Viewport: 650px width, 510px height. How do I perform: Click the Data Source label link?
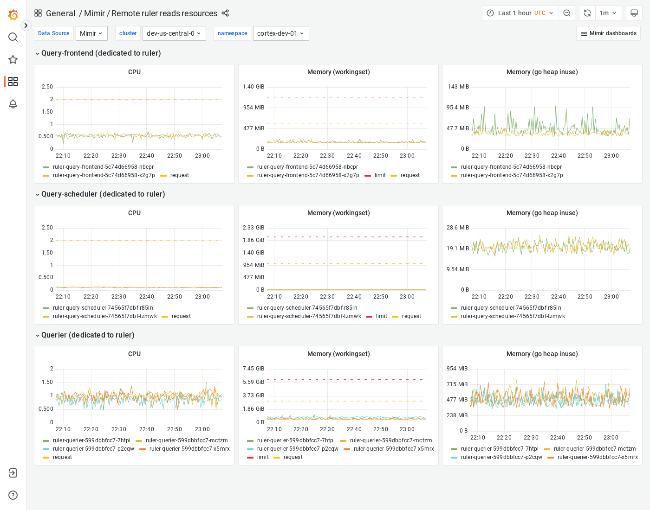tap(53, 33)
